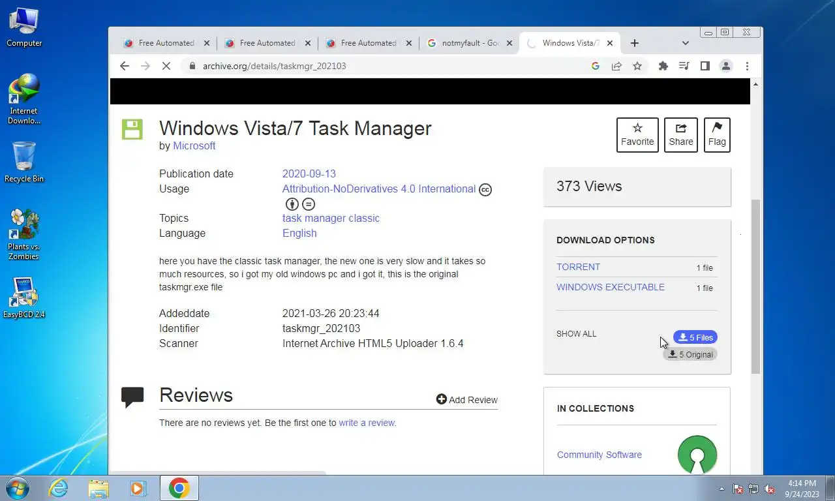Open EasyBCD 2.4 desktop shortcut
This screenshot has width=835, height=501.
(24, 298)
